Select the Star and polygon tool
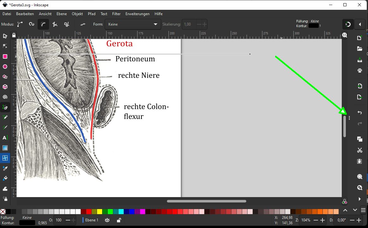368x228 pixels. click(5, 77)
